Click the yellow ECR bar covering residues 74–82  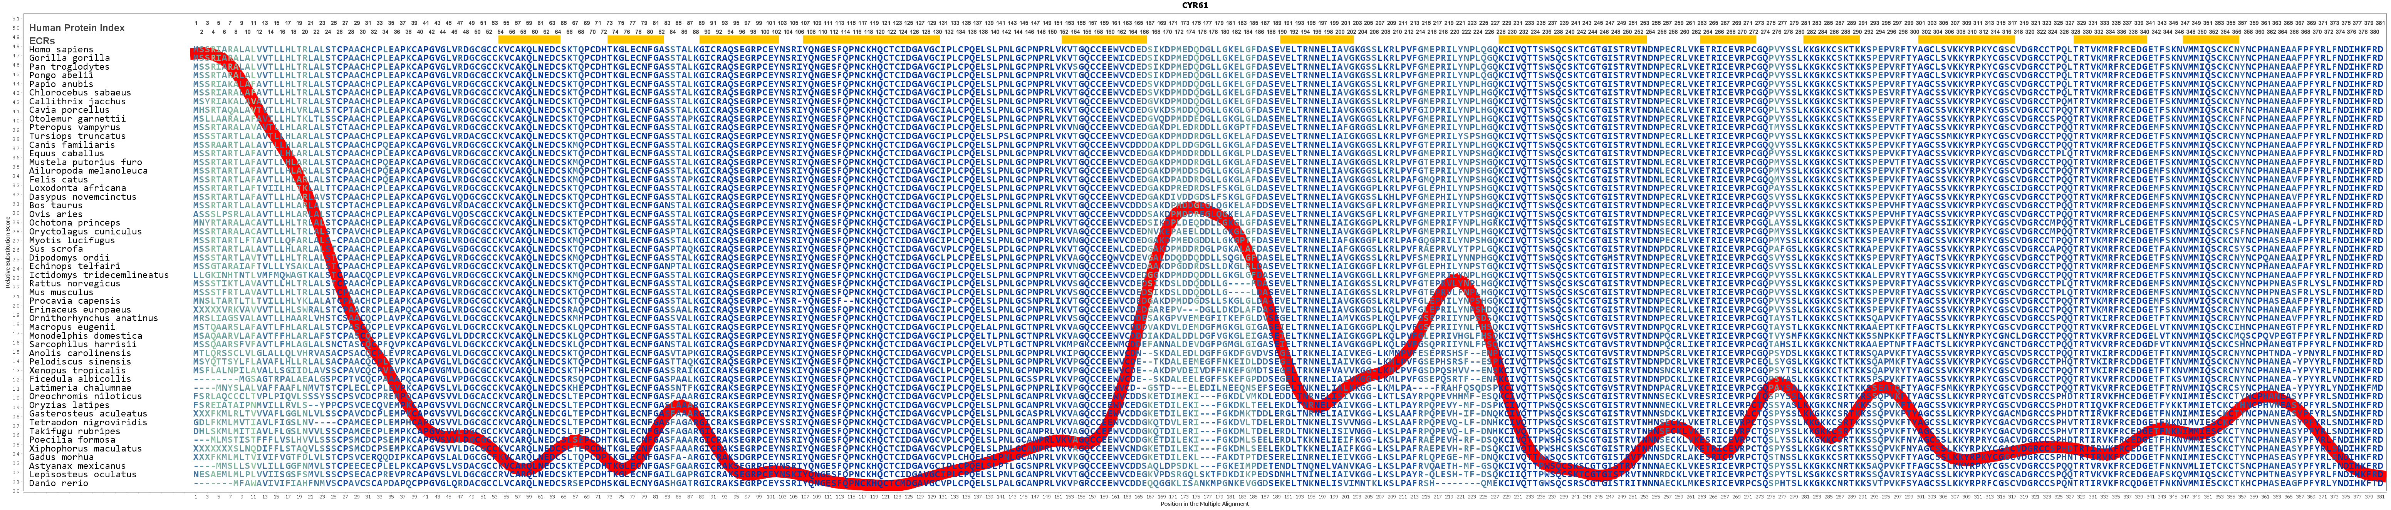coord(636,41)
